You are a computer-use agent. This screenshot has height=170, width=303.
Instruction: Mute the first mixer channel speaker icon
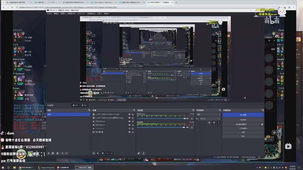pyautogui.click(x=187, y=119)
